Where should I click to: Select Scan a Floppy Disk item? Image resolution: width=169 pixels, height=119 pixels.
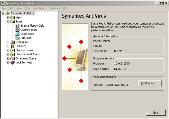pyautogui.click(x=32, y=26)
